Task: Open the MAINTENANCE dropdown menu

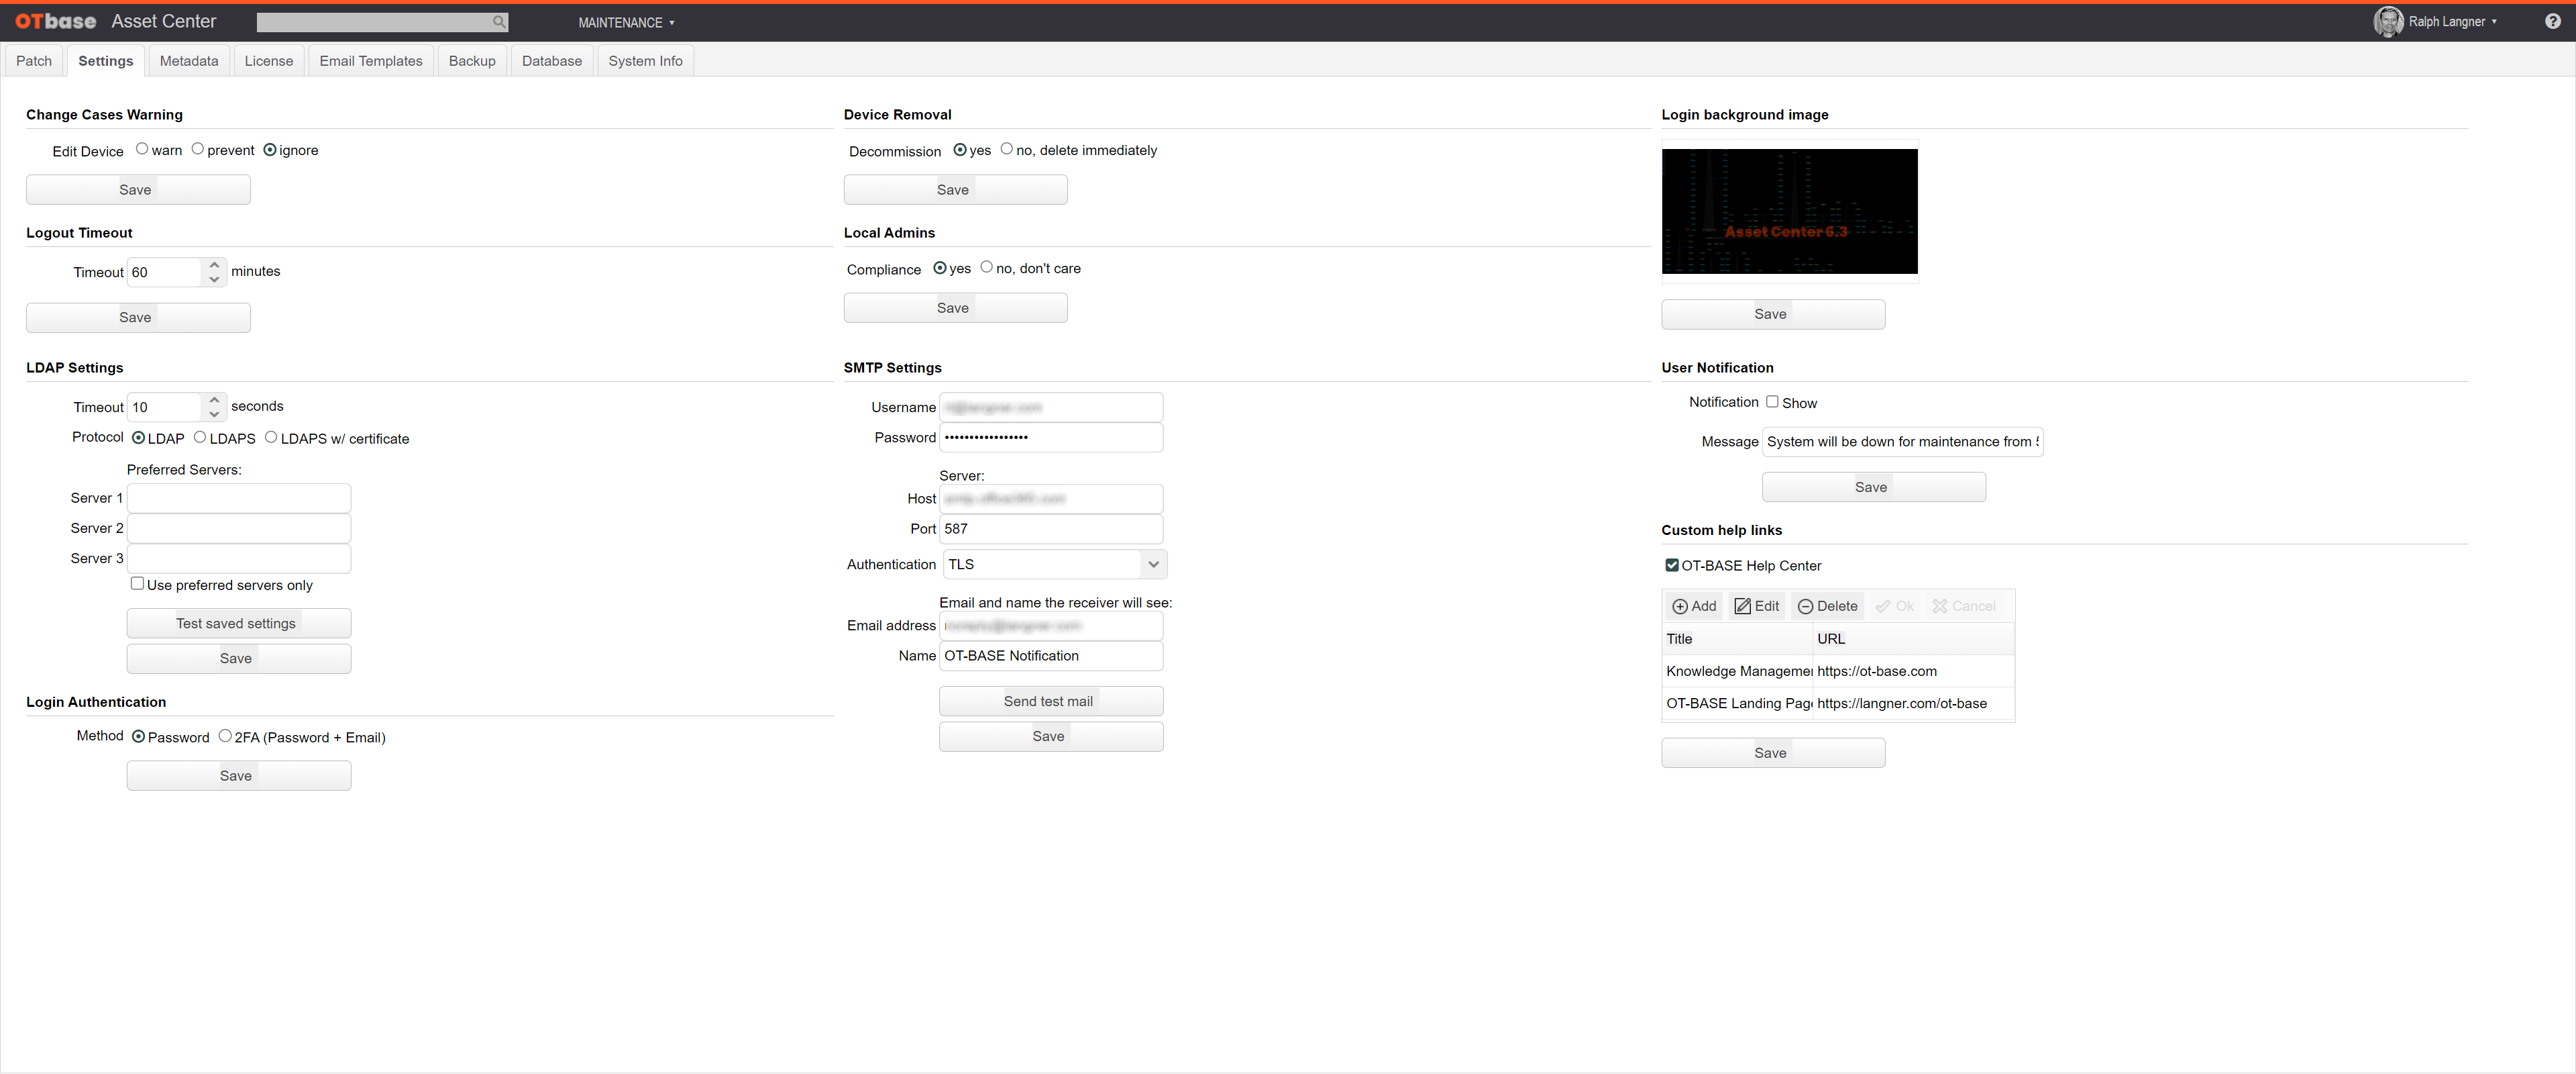Action: 626,22
